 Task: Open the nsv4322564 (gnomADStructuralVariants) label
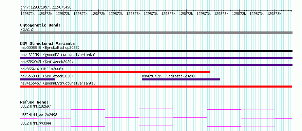pyautogui.click(x=58, y=55)
